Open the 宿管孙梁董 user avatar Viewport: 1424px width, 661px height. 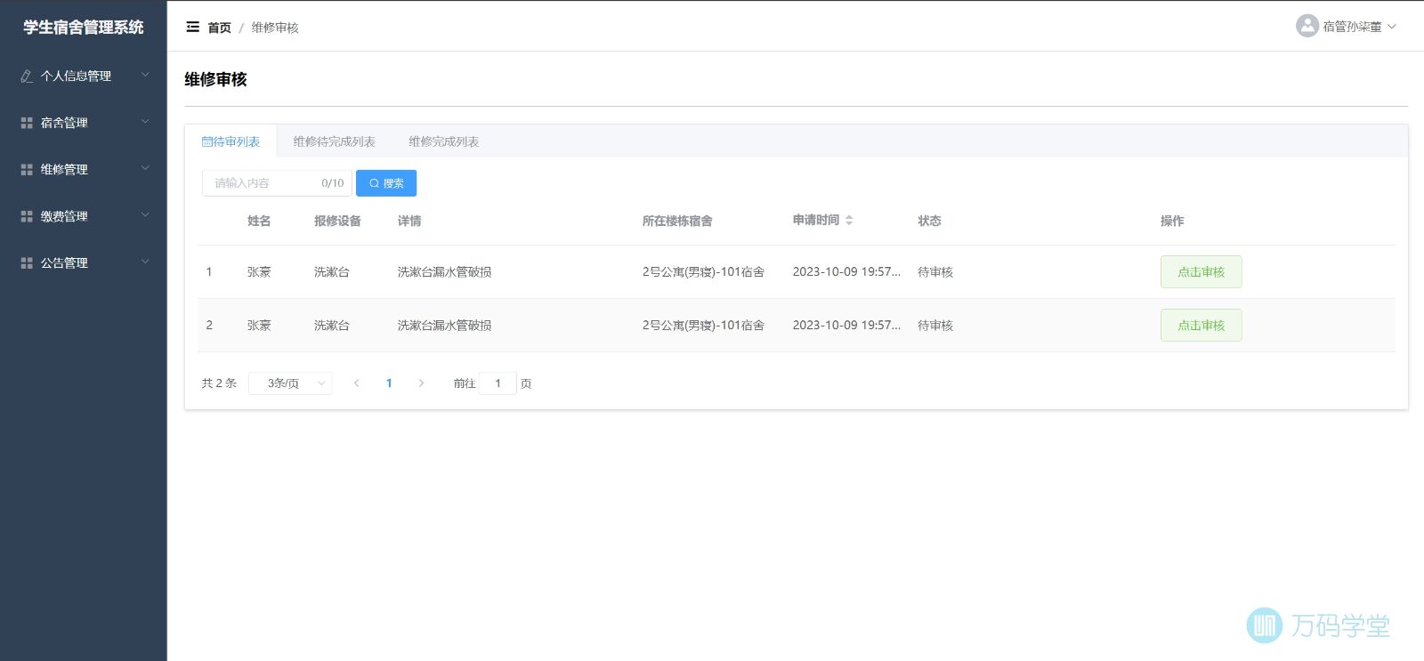1307,26
